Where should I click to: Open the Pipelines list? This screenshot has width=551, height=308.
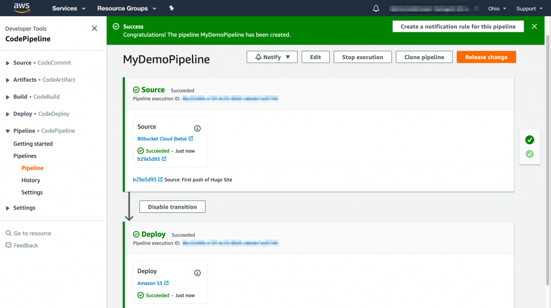point(25,155)
